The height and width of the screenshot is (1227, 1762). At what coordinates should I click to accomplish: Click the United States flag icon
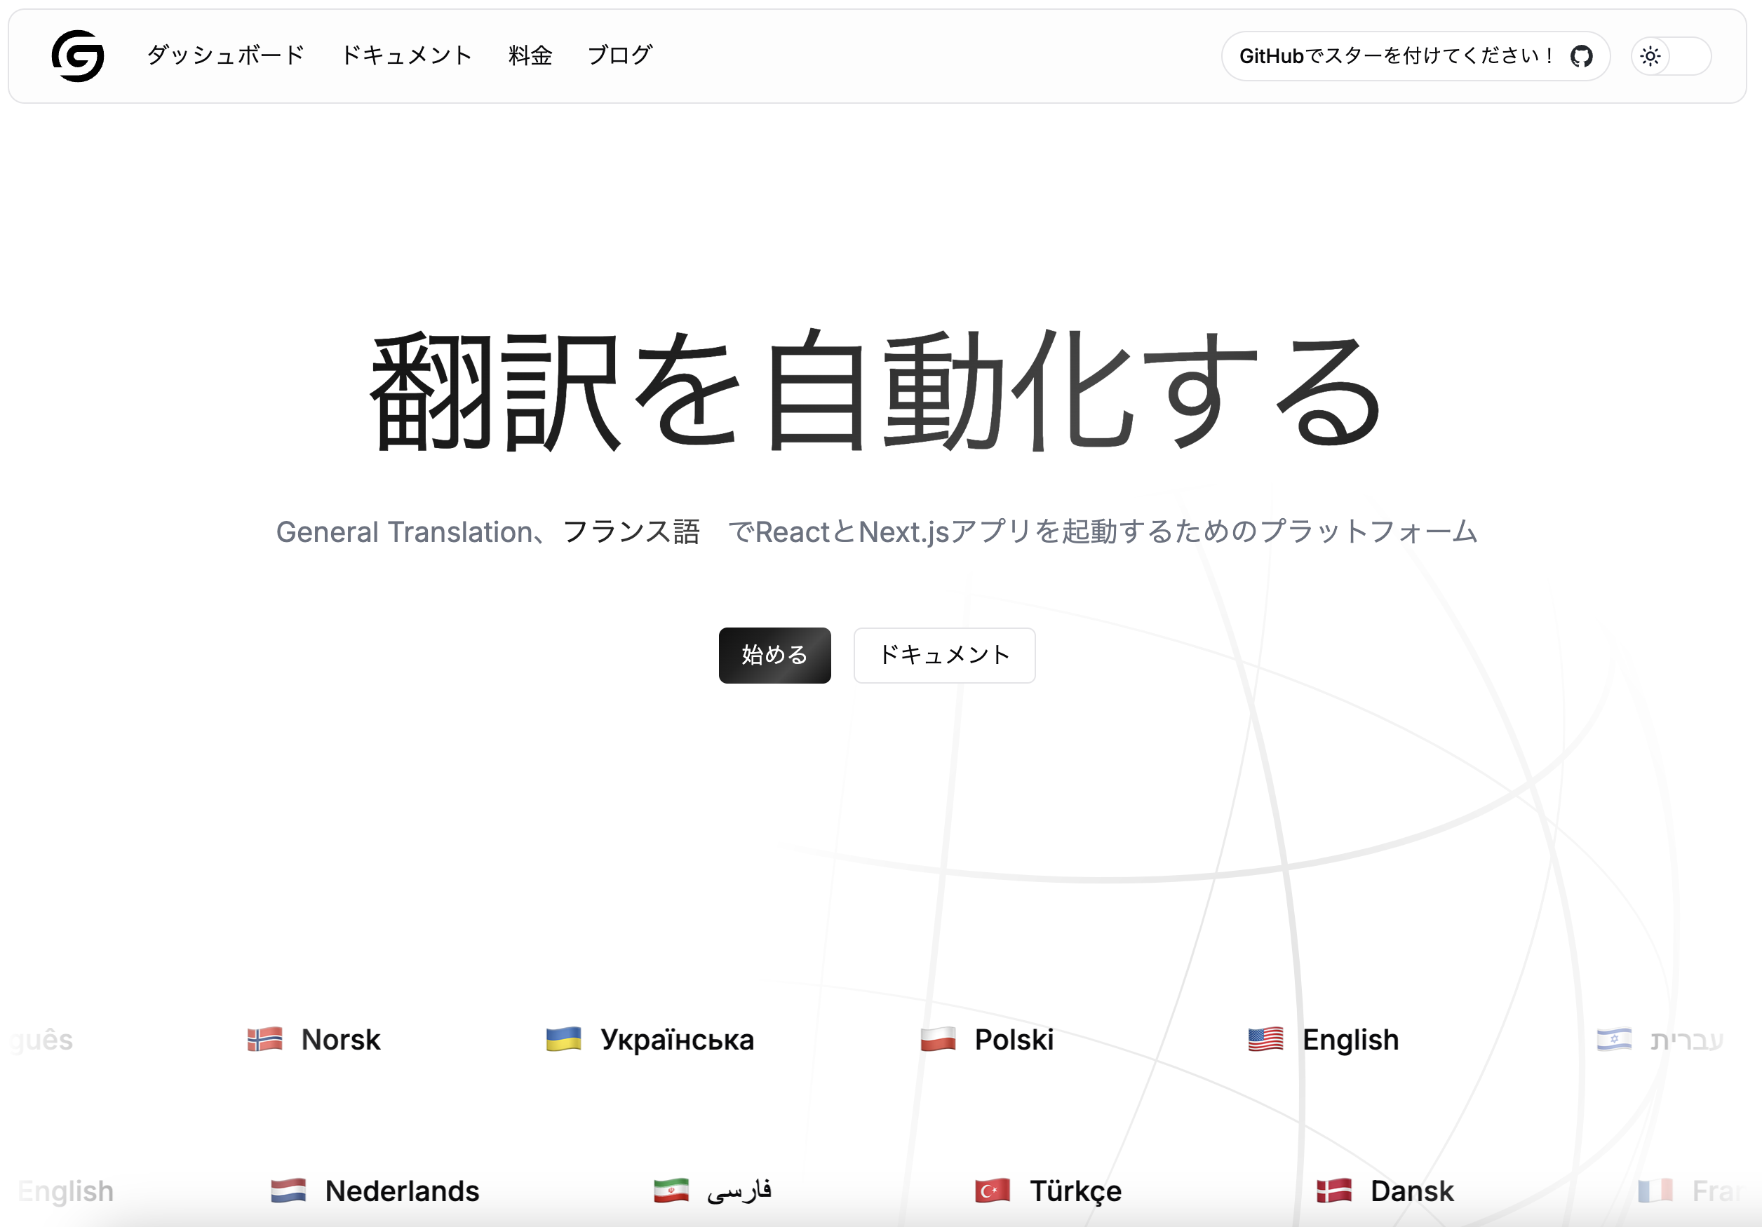(x=1265, y=1040)
